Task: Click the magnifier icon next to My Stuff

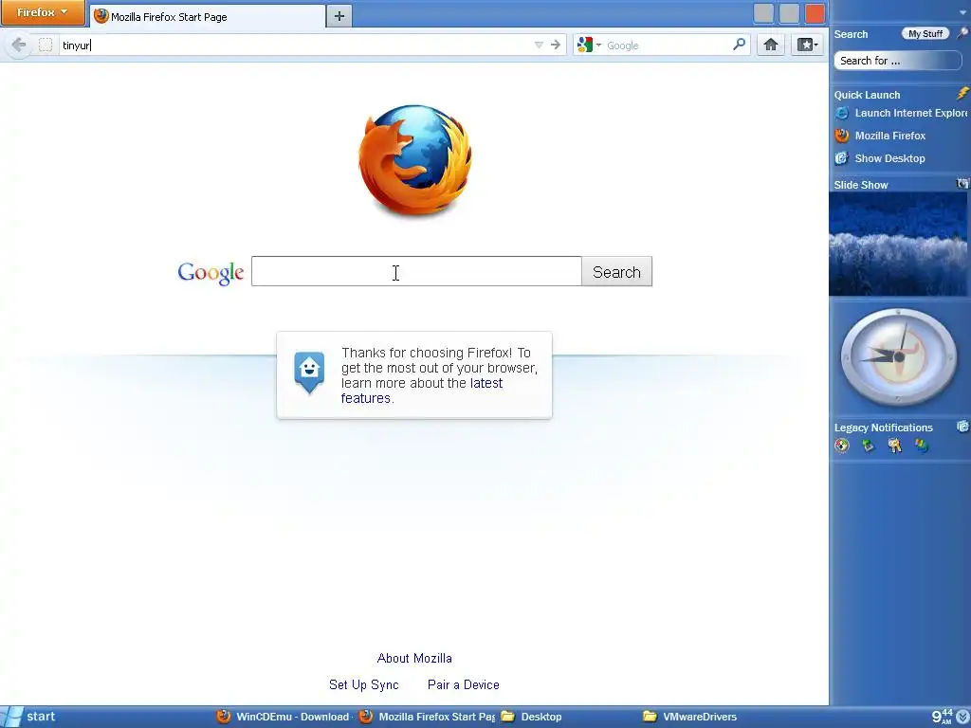Action: pos(962,33)
